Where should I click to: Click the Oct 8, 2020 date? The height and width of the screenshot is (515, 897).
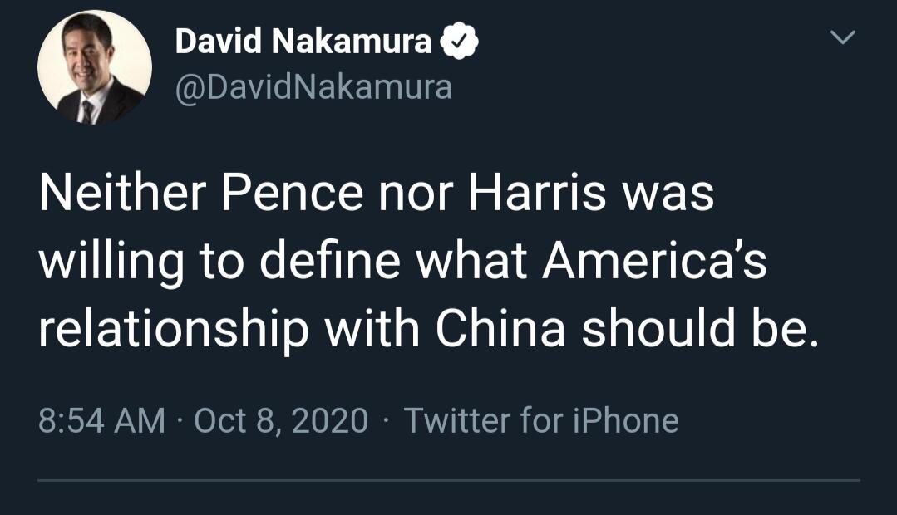point(281,420)
